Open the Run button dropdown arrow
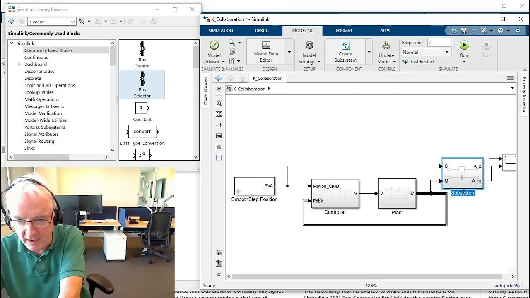This screenshot has width=530, height=298. (464, 62)
